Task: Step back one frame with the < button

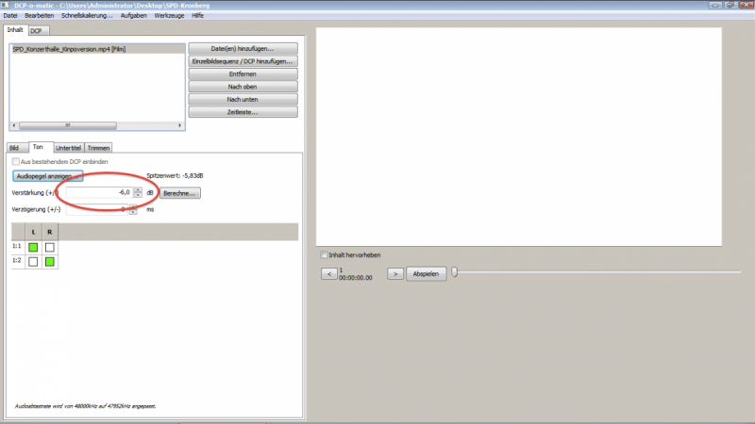Action: (327, 273)
